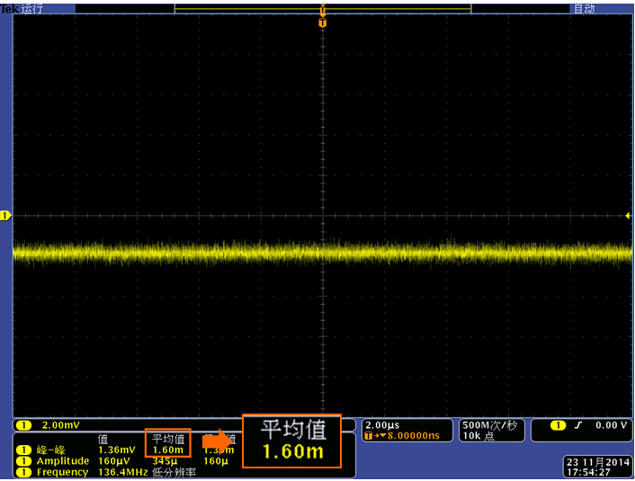The width and height of the screenshot is (635, 481).
Task: Click the 23 11月2014 date readout
Action: 598,462
